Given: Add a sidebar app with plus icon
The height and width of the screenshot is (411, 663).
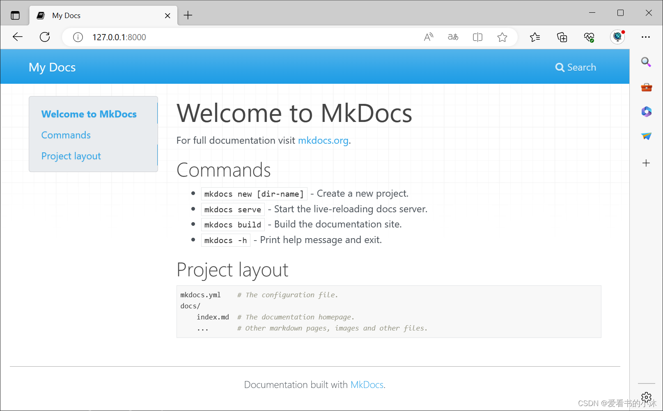Looking at the screenshot, I should click(x=646, y=163).
